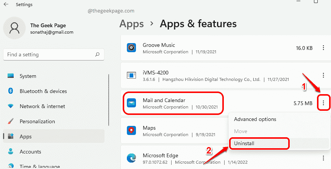Go to System settings in sidebar
Screen dimensions: 331x169
pos(28,76)
